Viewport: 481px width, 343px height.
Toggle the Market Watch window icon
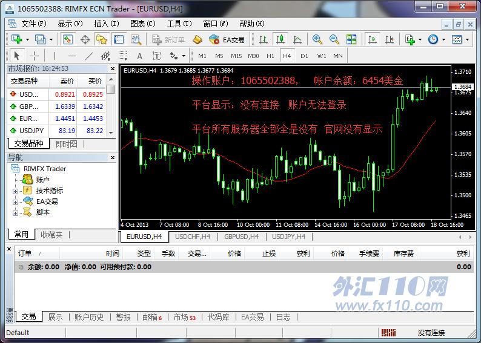point(68,39)
